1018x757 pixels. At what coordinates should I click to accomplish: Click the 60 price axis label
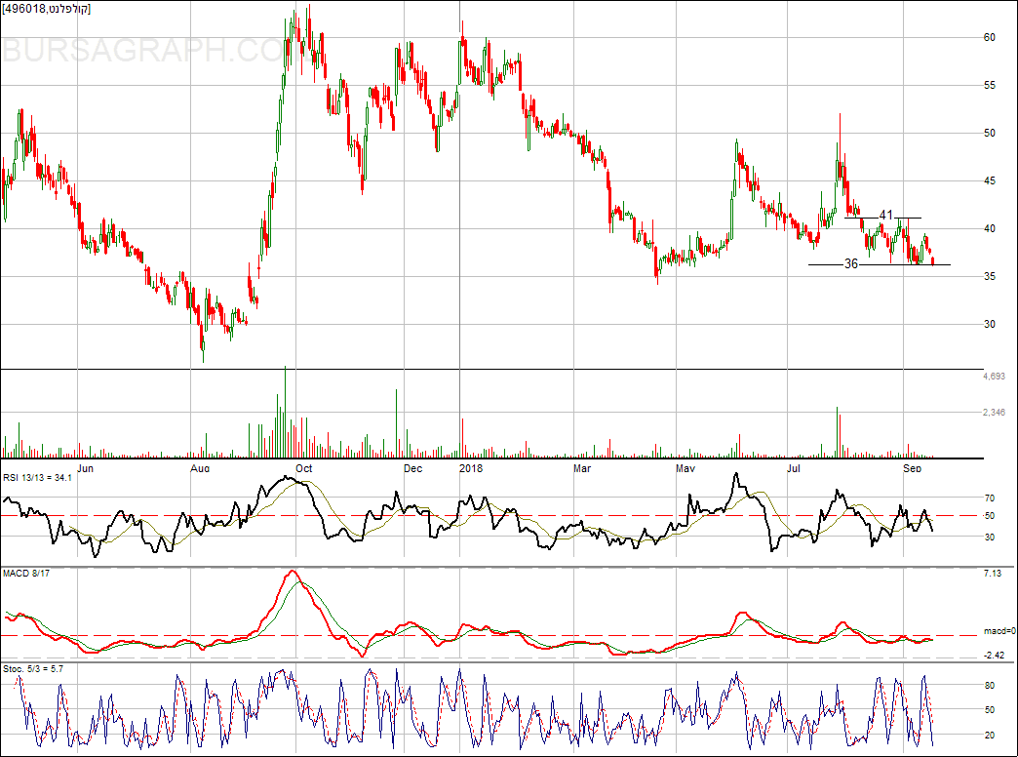coord(990,37)
